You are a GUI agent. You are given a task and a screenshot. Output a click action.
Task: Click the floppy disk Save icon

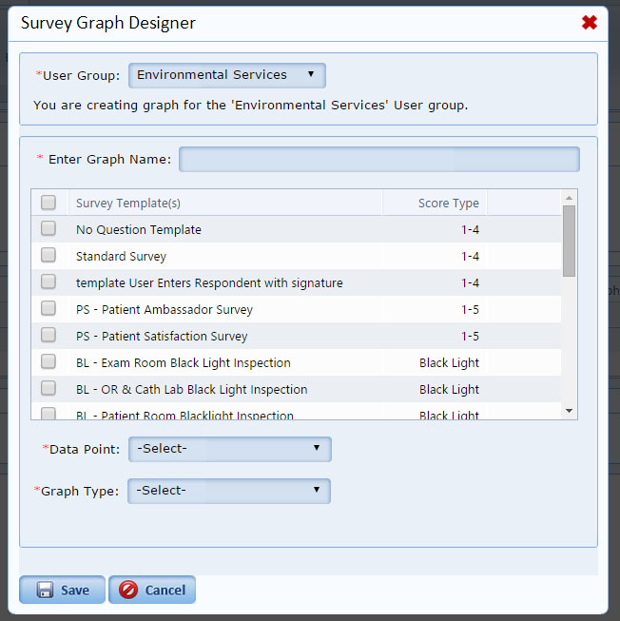tap(45, 591)
